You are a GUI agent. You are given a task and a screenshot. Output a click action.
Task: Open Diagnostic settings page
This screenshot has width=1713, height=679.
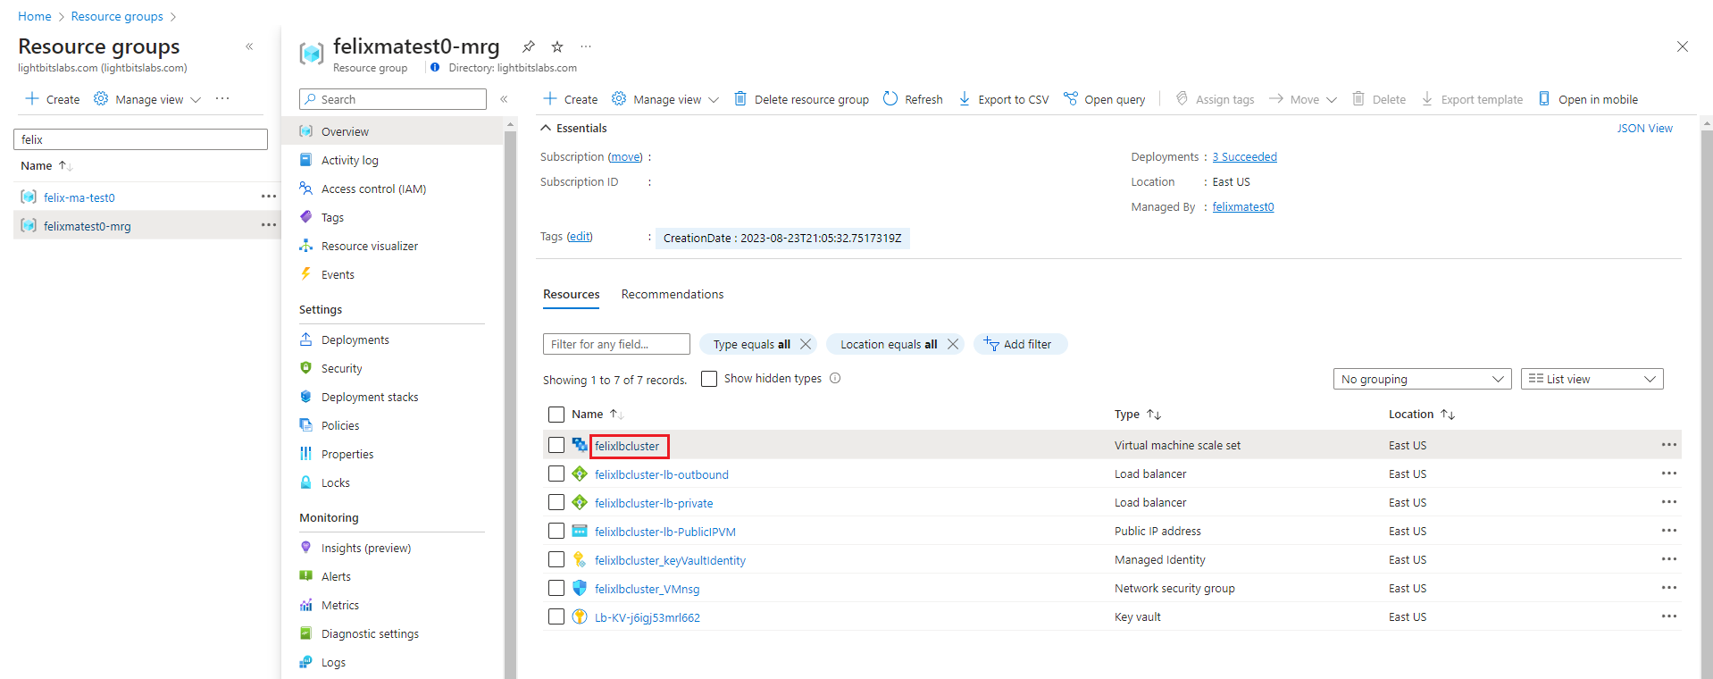(370, 633)
